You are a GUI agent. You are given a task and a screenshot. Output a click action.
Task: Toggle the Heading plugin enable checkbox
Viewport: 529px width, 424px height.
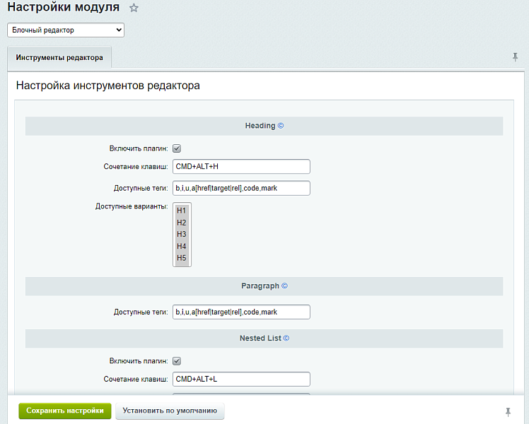[177, 148]
